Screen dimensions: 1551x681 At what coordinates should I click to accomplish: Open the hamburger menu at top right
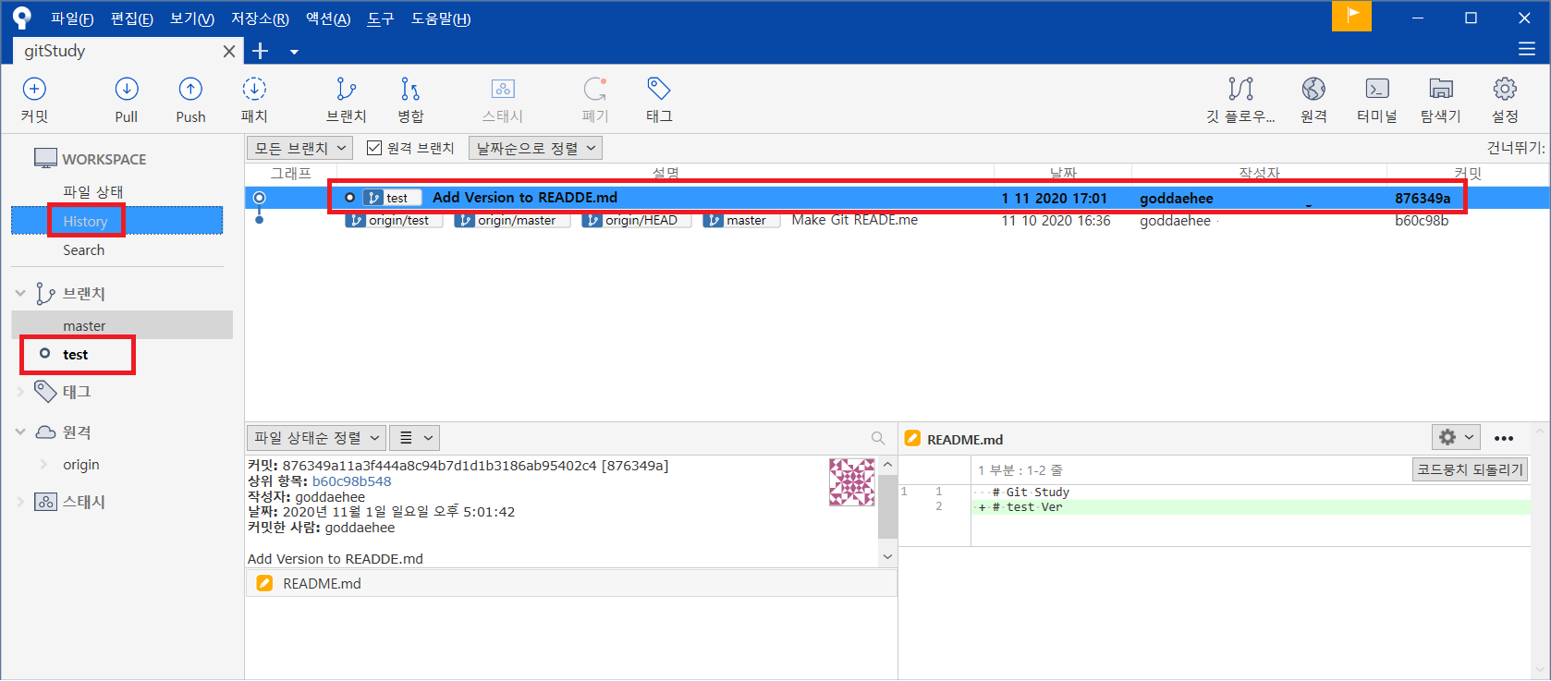pyautogui.click(x=1527, y=49)
